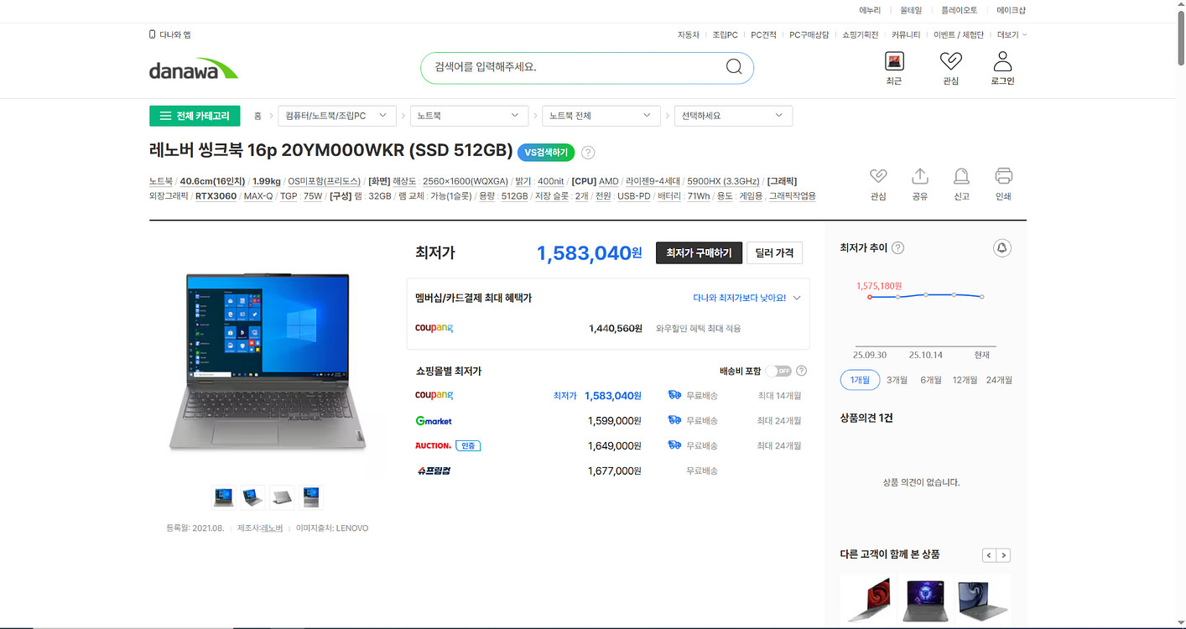1186x629 pixels.
Task: Go to 조립PC in top menu
Action: pos(725,34)
